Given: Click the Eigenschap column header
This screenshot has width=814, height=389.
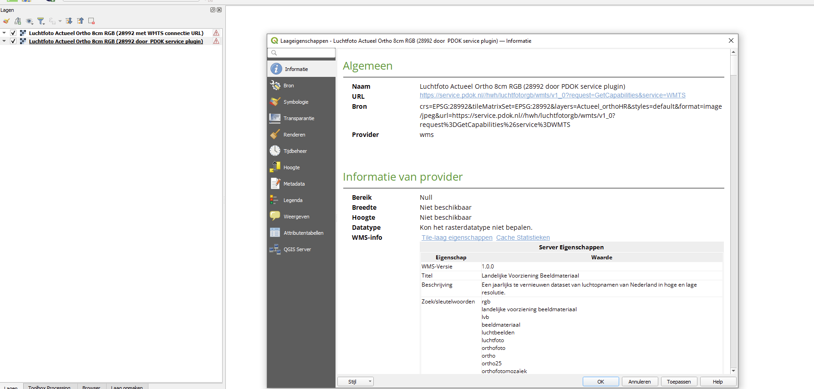Looking at the screenshot, I should pos(451,258).
